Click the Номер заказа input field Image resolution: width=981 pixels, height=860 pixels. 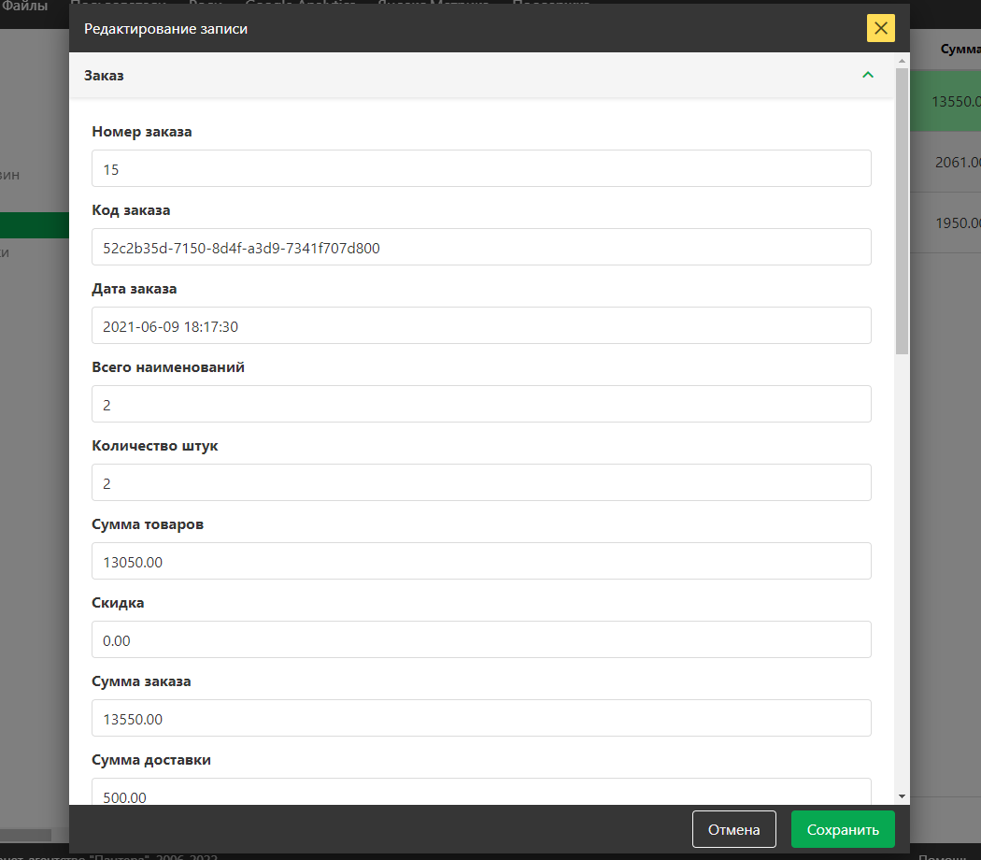[x=481, y=169]
